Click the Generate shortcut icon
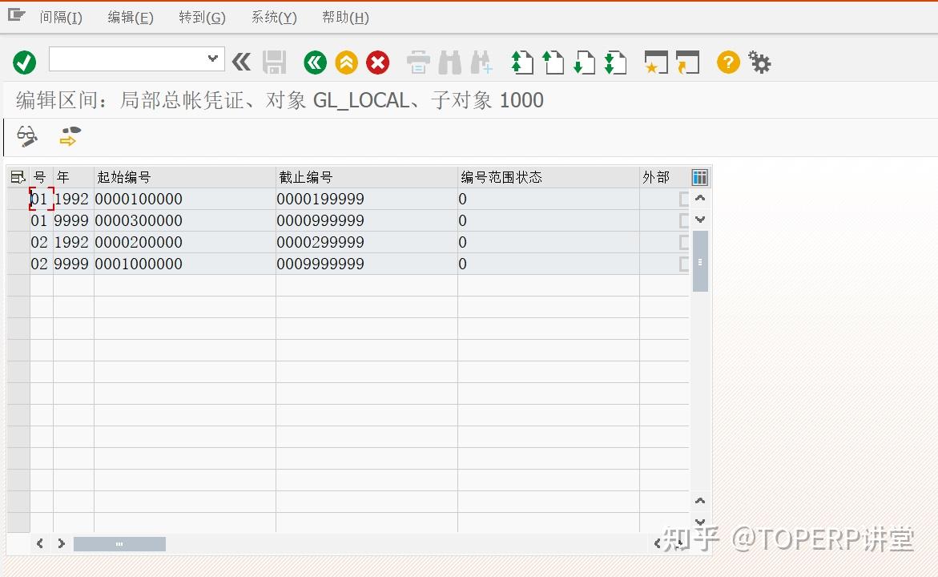The image size is (938, 577). pos(688,63)
